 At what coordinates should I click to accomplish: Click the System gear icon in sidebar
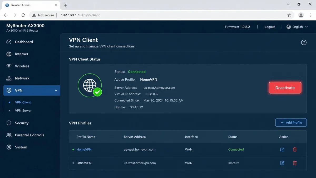9,147
